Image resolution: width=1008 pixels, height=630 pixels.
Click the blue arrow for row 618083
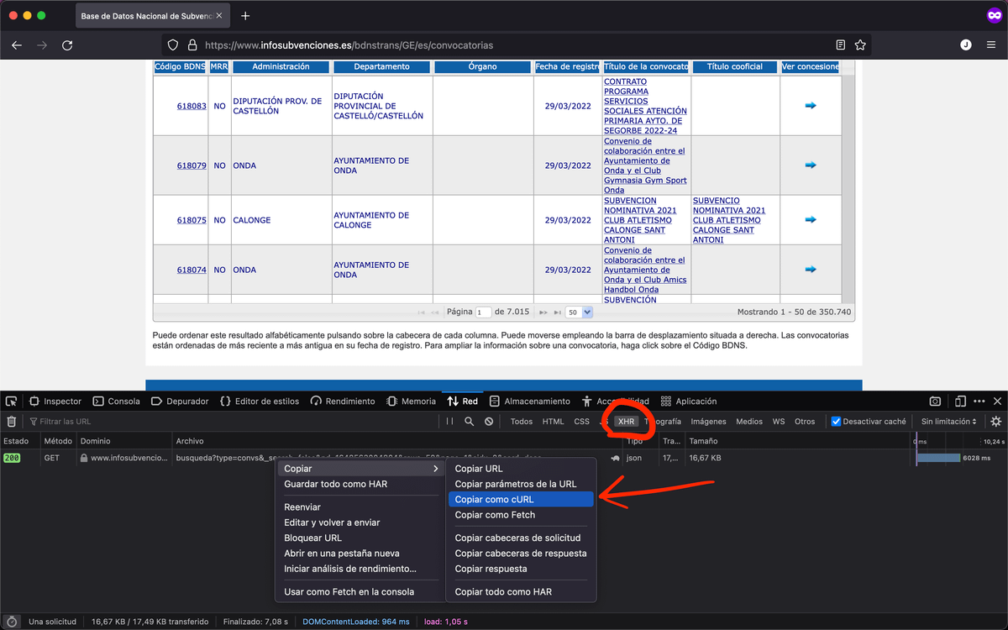(x=810, y=106)
